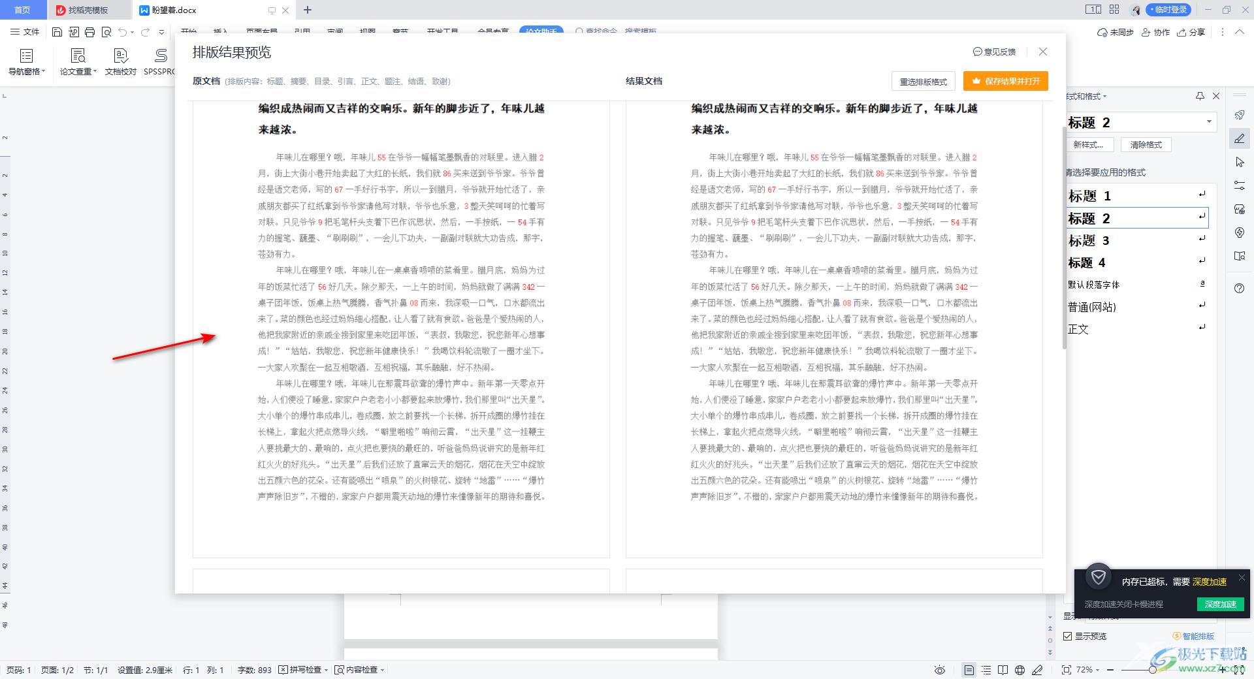1254x679 pixels.
Task: Click the writing mode pen icon in status bar
Action: [x=1037, y=670]
